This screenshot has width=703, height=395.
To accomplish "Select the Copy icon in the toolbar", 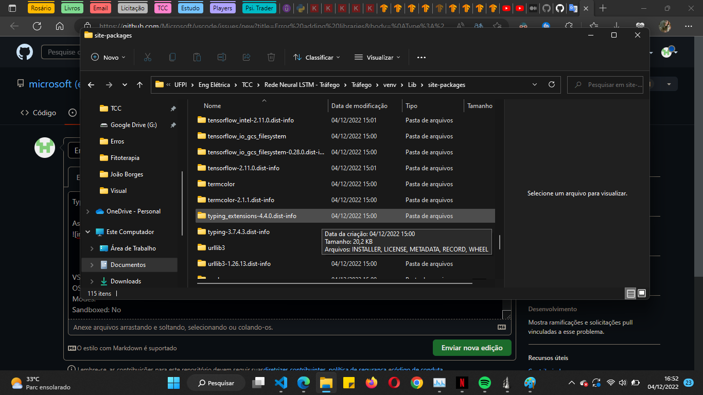I will 172,57.
